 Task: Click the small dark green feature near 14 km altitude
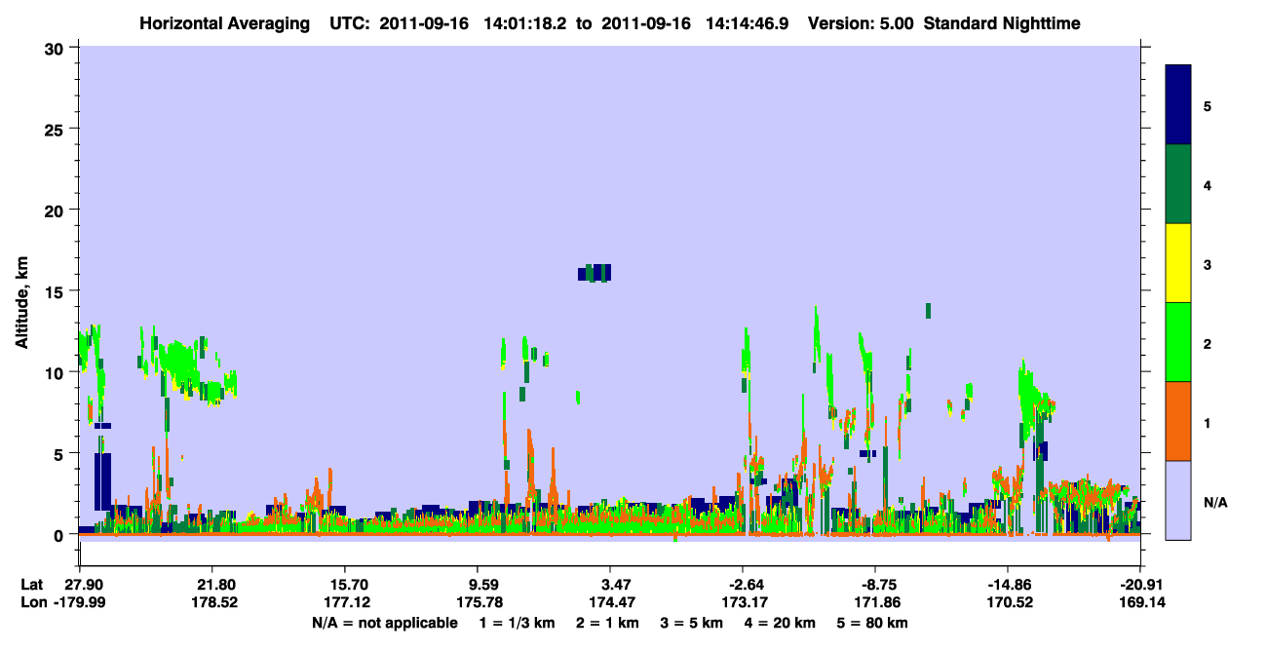pos(928,310)
